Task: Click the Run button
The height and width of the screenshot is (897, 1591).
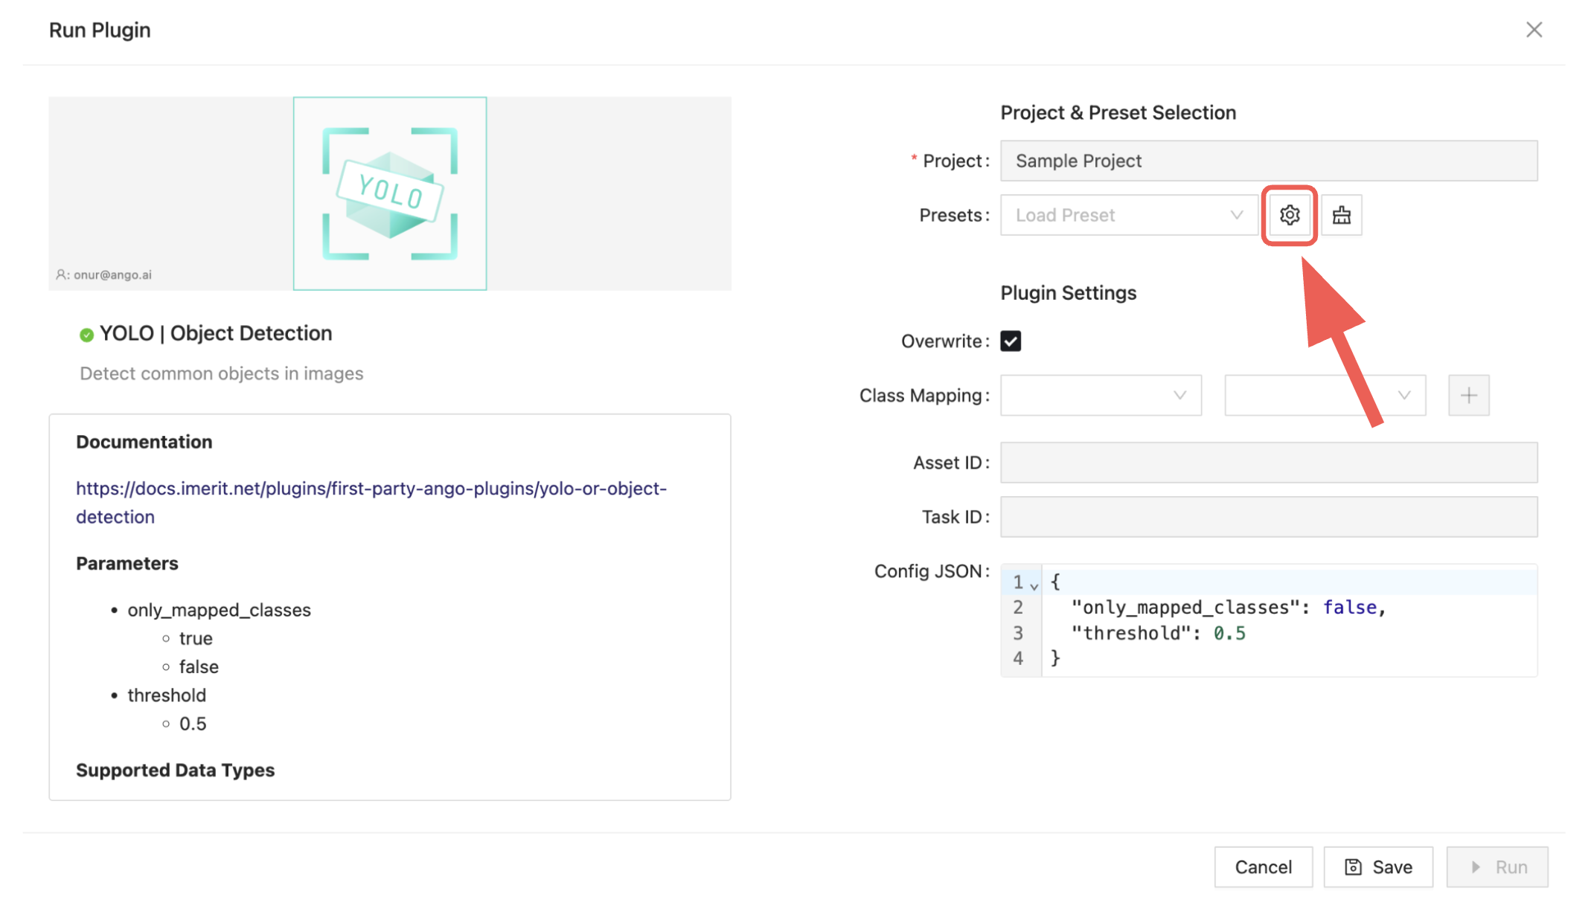Action: click(x=1496, y=867)
